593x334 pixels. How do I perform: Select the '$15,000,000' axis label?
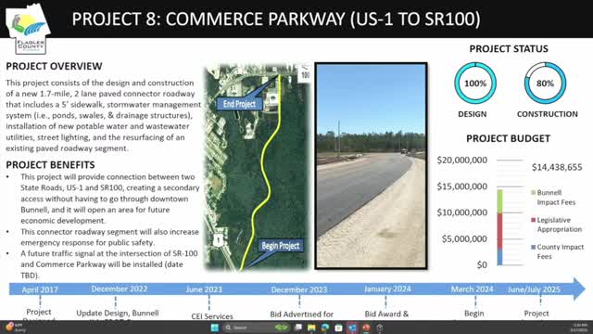(x=462, y=186)
